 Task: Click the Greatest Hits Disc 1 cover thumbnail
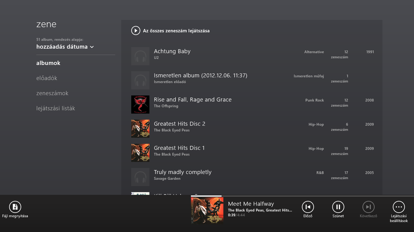click(140, 153)
